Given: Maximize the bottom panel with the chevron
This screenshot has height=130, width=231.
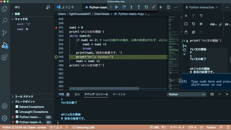Looking at the screenshot, I should (219, 94).
